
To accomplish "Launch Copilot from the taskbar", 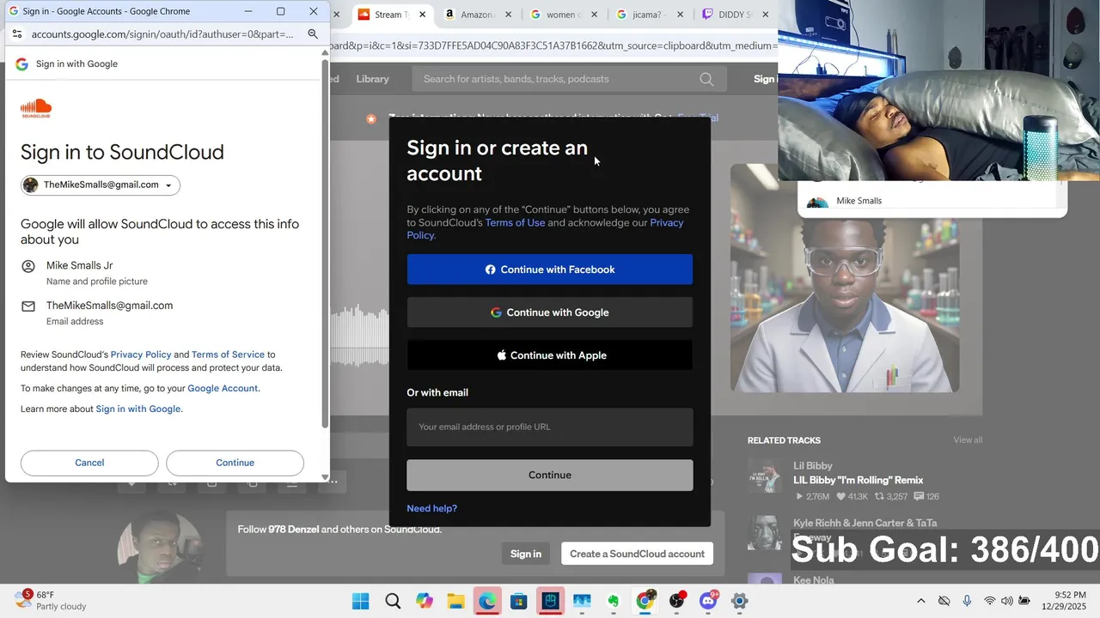I will pyautogui.click(x=425, y=601).
